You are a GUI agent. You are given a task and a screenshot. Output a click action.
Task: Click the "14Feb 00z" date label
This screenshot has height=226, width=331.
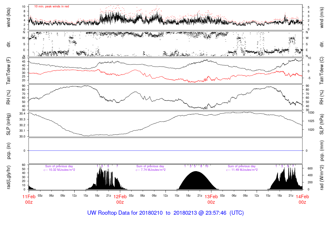click(x=302, y=199)
